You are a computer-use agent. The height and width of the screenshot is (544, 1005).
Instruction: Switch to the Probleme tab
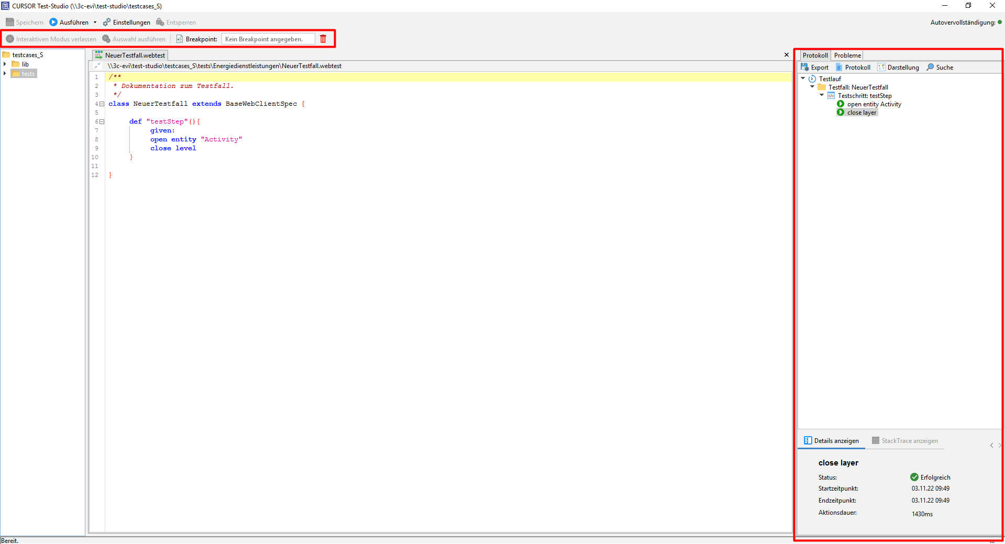[847, 55]
